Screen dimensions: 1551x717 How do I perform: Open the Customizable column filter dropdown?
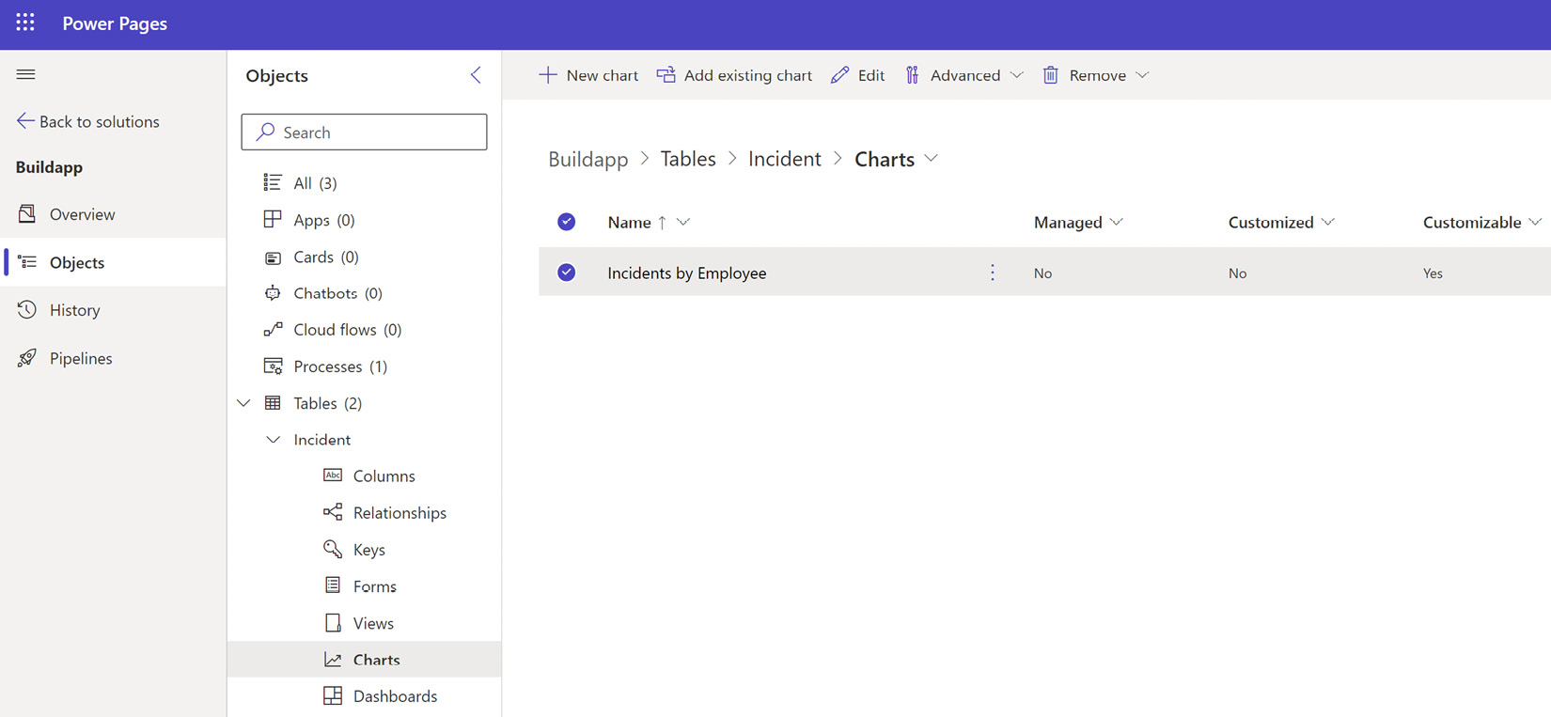pyautogui.click(x=1535, y=222)
